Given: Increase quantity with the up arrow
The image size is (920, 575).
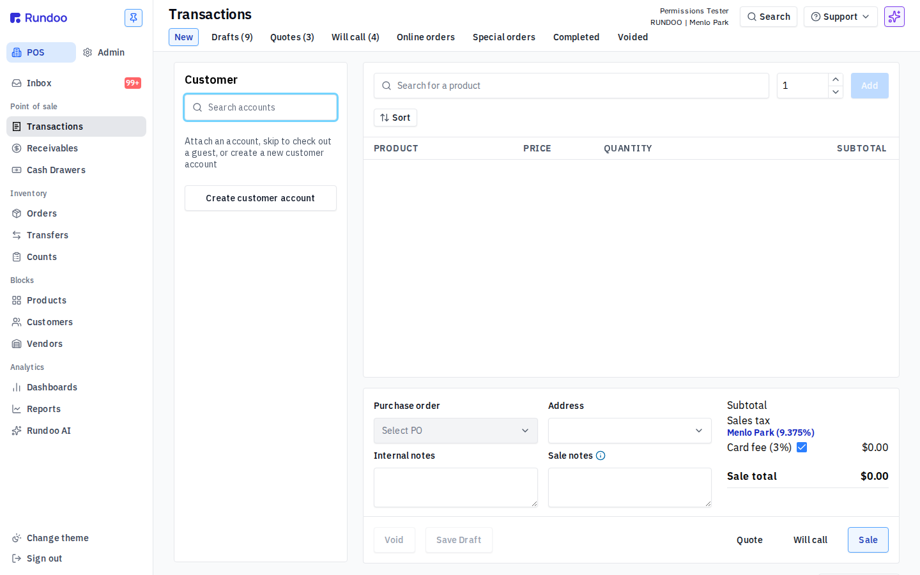Looking at the screenshot, I should (836, 79).
